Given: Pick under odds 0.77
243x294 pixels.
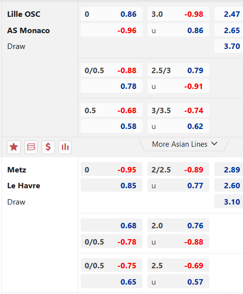Looking at the screenshot, I should [x=178, y=185].
